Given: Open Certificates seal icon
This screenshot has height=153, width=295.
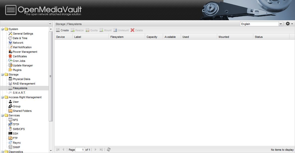Looking at the screenshot, I should coord(10,56).
